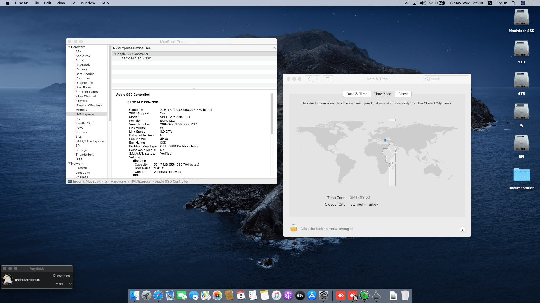Go back in System Preferences

pos(309,79)
